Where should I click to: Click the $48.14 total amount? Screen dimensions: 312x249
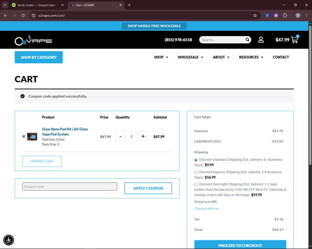click(278, 230)
